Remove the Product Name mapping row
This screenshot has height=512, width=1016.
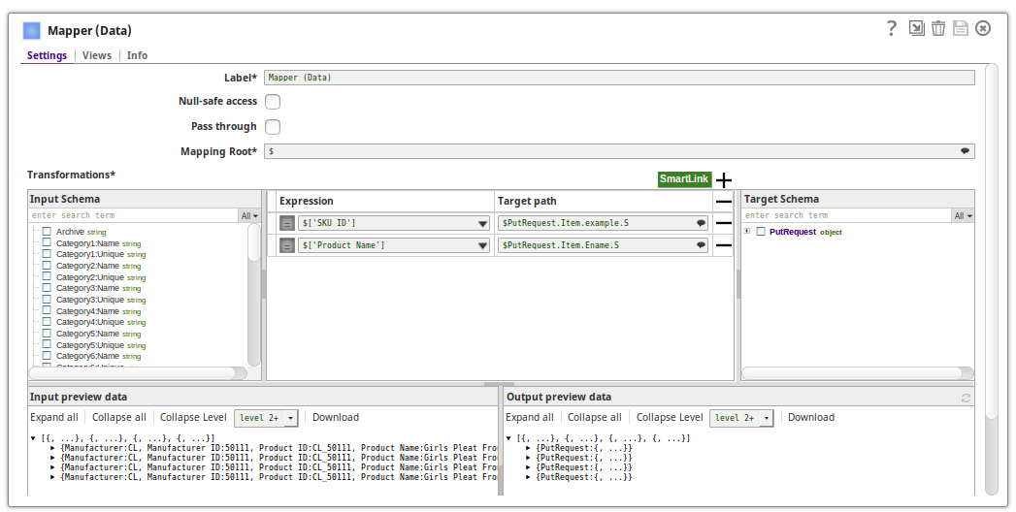pyautogui.click(x=724, y=245)
